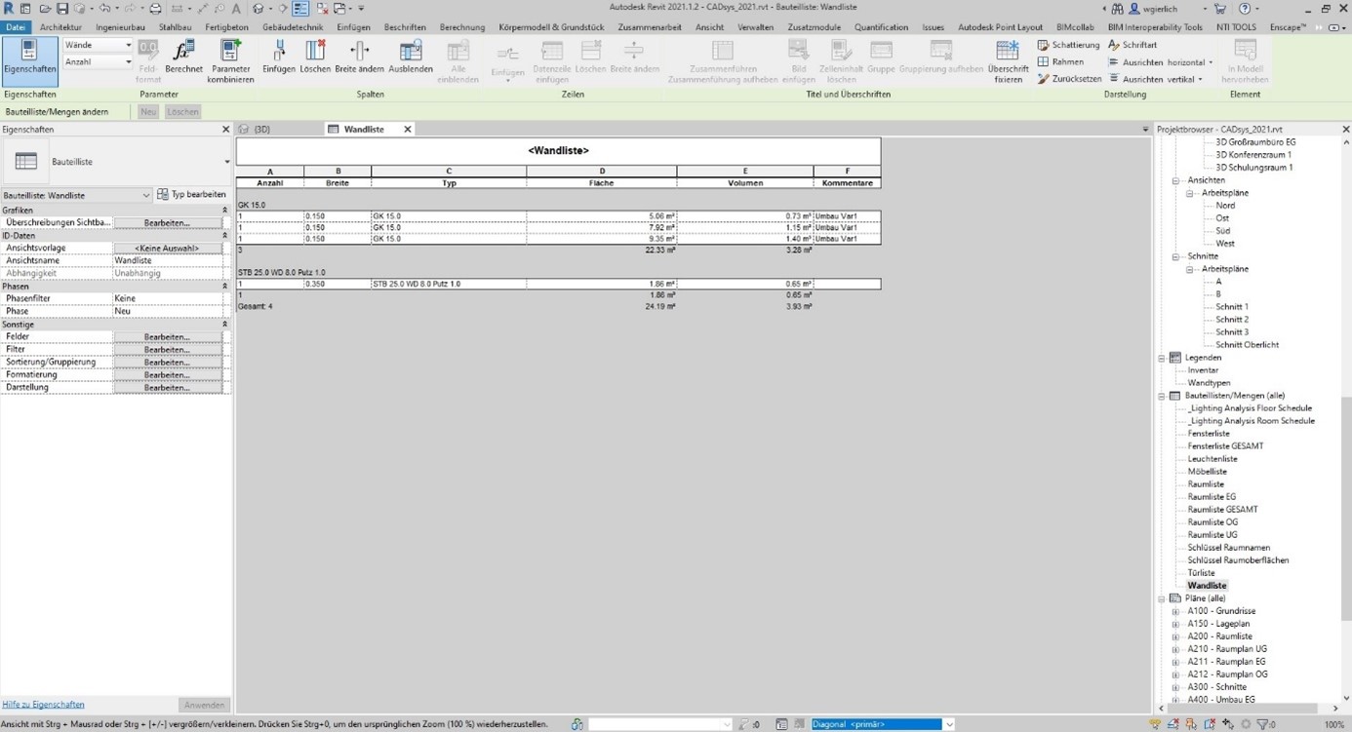Collapse the Grafiken properties section

coord(224,211)
